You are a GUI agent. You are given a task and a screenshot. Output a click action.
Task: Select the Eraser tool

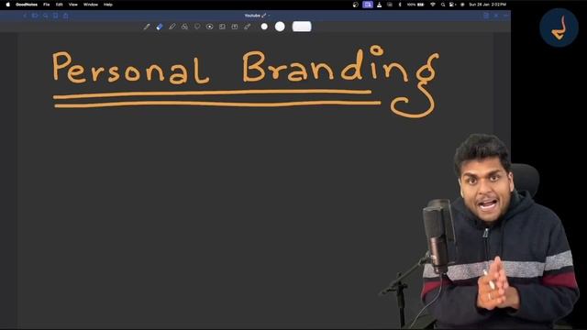point(160,27)
